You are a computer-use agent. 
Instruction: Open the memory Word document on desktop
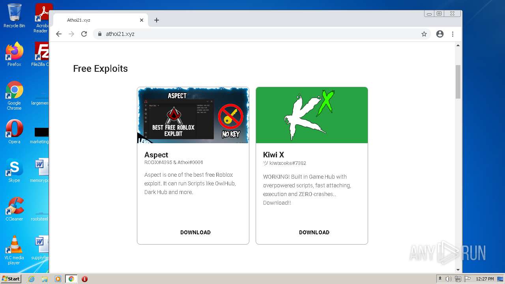point(40,170)
